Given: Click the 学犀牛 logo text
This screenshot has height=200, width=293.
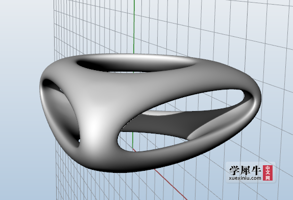Looking at the screenshot, I should pos(245,170).
